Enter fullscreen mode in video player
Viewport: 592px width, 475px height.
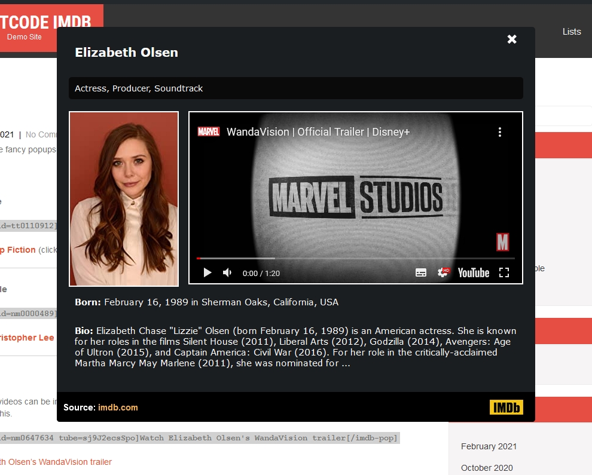tap(504, 272)
